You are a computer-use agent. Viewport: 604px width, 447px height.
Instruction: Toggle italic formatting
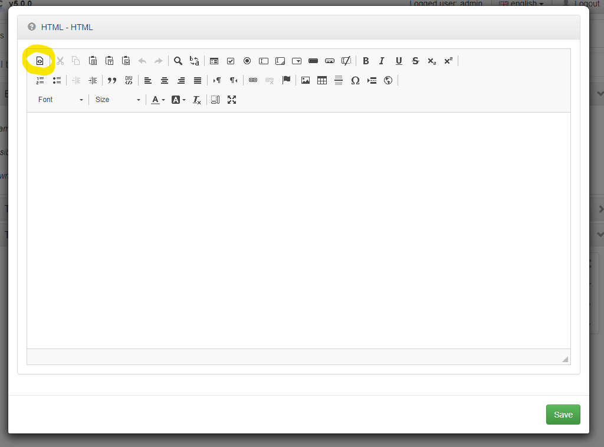point(382,61)
